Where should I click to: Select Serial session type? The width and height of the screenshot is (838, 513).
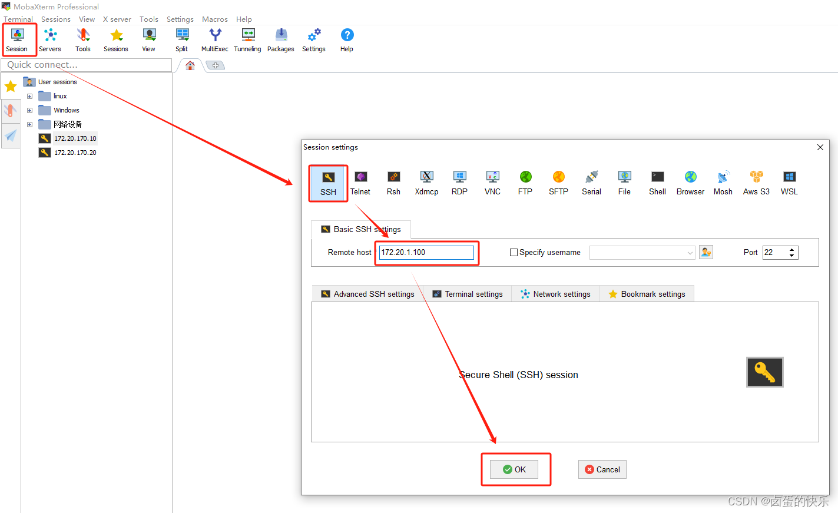click(591, 184)
